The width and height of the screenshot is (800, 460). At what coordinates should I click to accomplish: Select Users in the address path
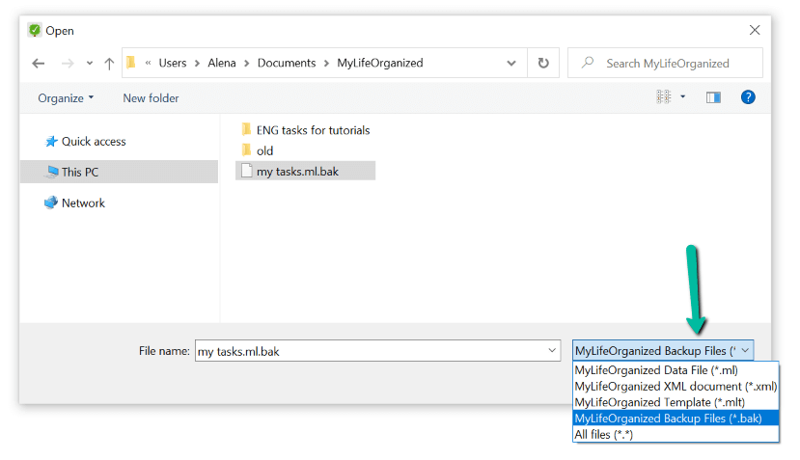click(x=173, y=63)
